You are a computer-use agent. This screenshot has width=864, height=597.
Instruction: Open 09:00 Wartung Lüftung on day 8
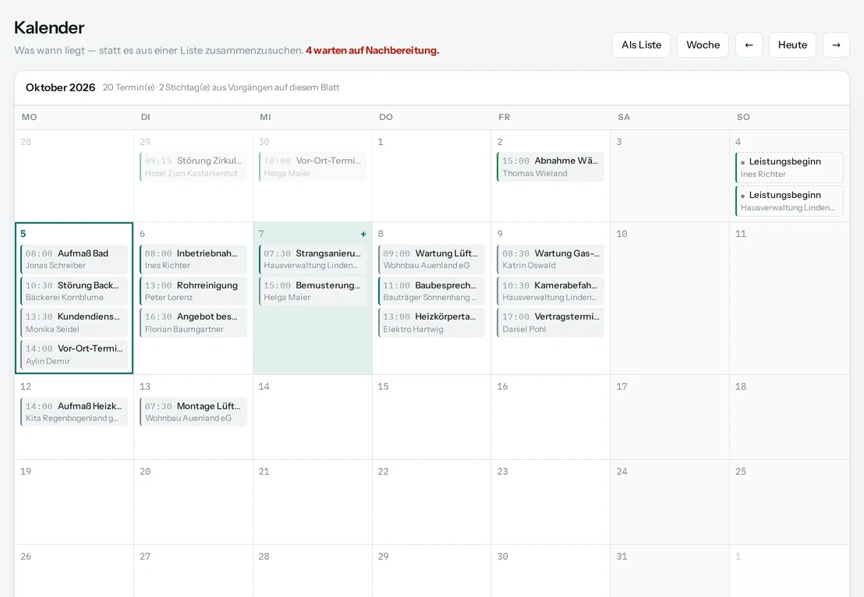(431, 259)
